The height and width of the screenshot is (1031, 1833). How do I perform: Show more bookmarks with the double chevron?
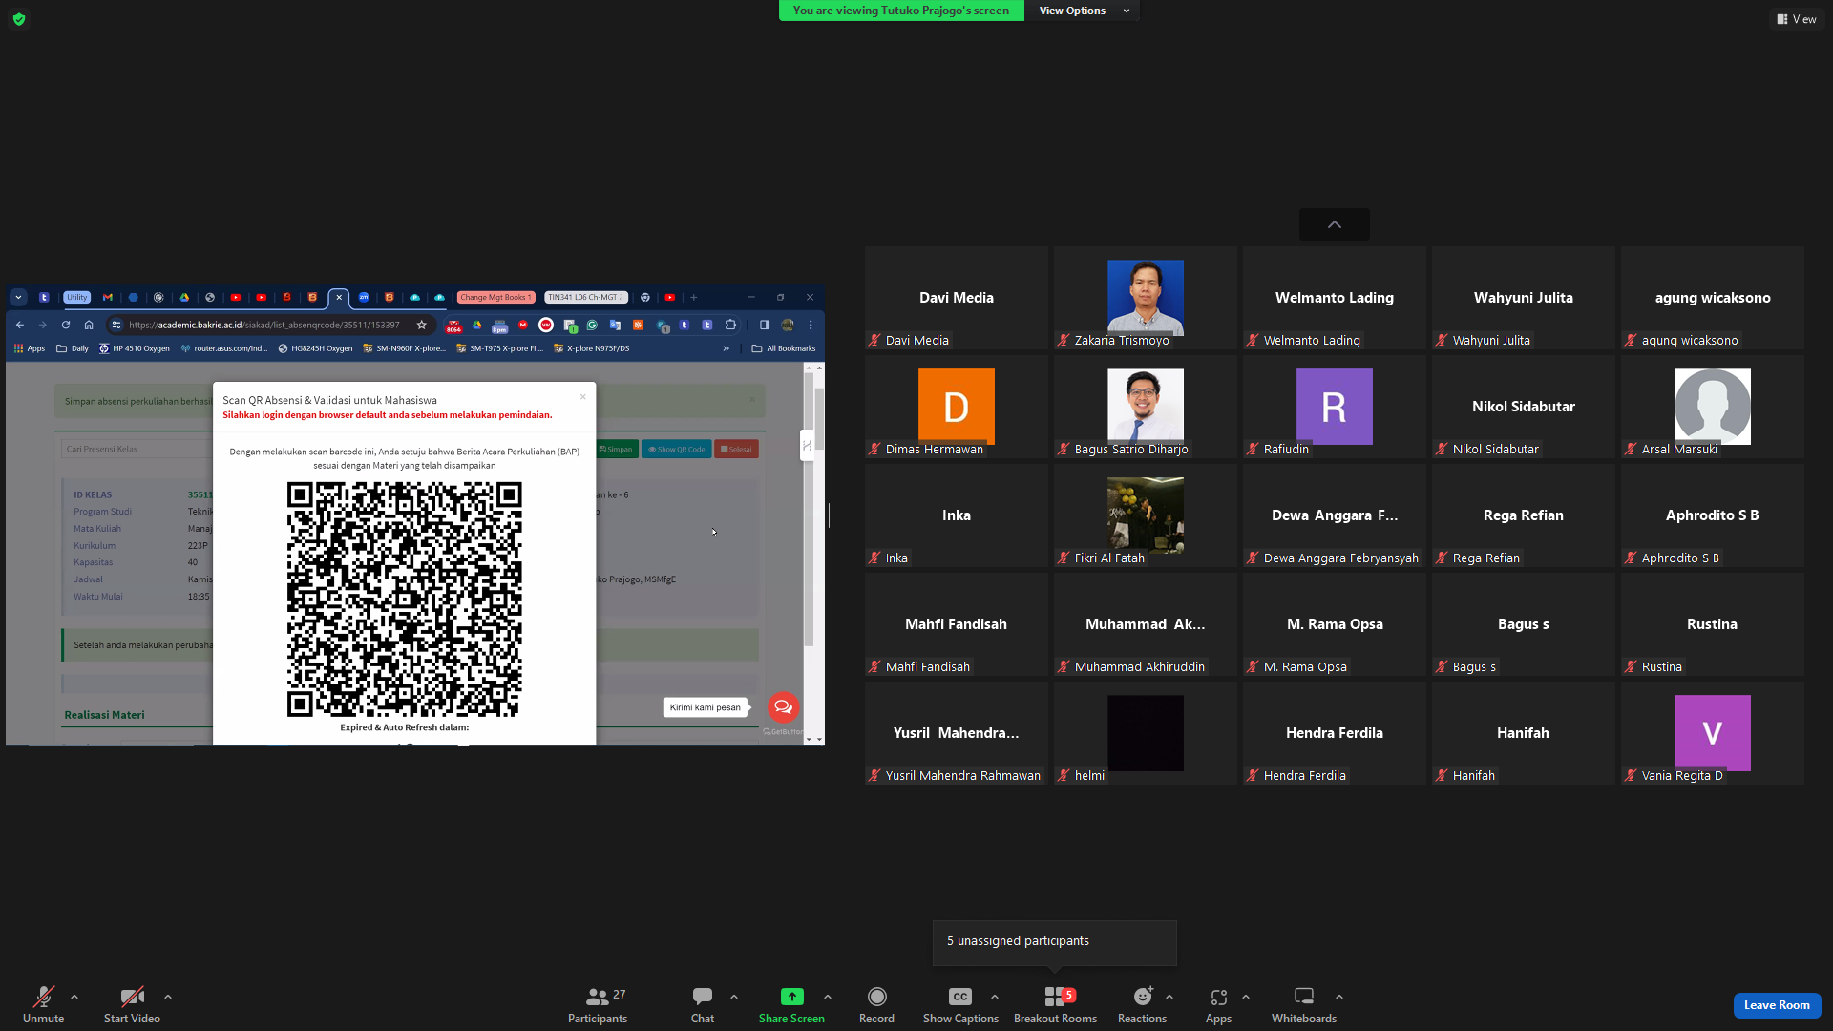[x=727, y=348]
